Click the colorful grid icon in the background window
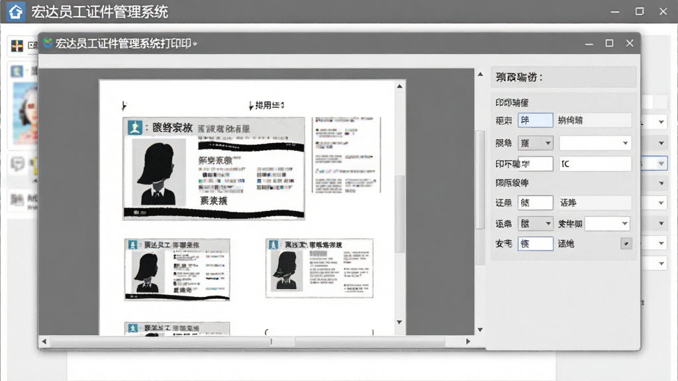678x381 pixels. point(17,46)
